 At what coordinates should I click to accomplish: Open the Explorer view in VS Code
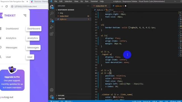pos(52,7)
